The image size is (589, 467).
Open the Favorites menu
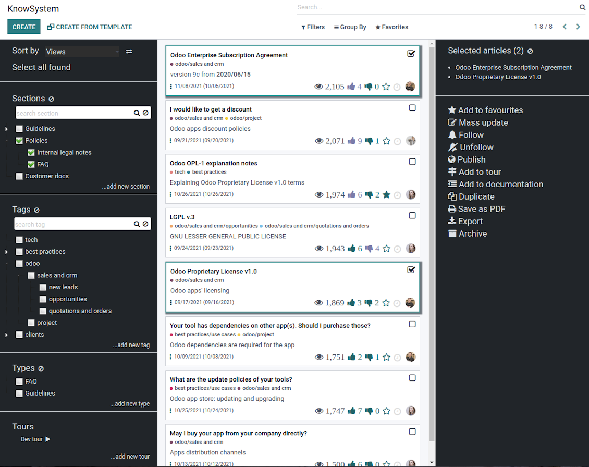pos(392,27)
